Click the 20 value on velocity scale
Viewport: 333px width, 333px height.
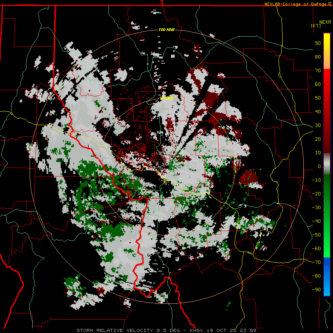pos(318,139)
